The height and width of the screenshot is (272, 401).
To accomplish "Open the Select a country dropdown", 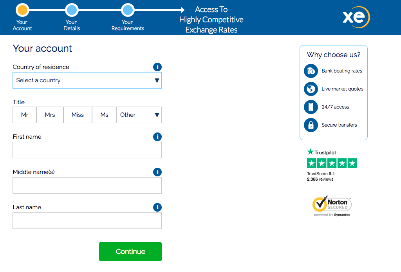I will pyautogui.click(x=87, y=80).
